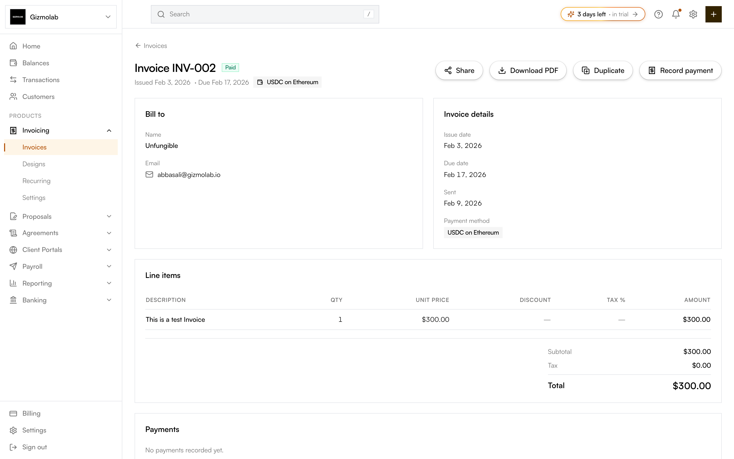
Task: Duplicate the invoice with the Duplicate button
Action: (603, 70)
